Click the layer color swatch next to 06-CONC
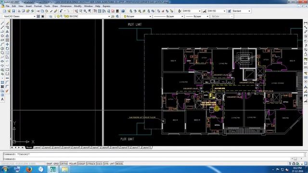The image size is (308, 173). [x=67, y=16]
